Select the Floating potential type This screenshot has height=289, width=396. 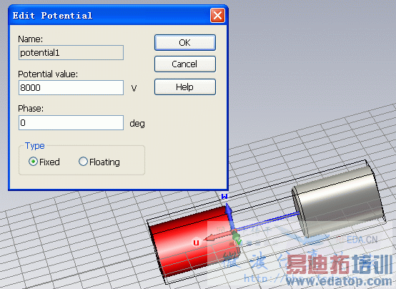coord(83,162)
